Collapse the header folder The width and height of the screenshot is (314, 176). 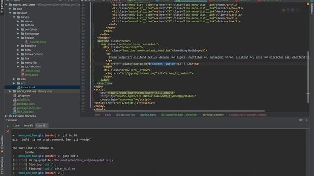click(18, 38)
